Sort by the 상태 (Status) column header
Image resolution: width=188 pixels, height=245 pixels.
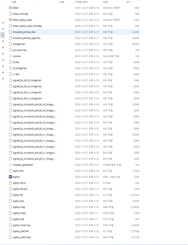coord(62,2)
